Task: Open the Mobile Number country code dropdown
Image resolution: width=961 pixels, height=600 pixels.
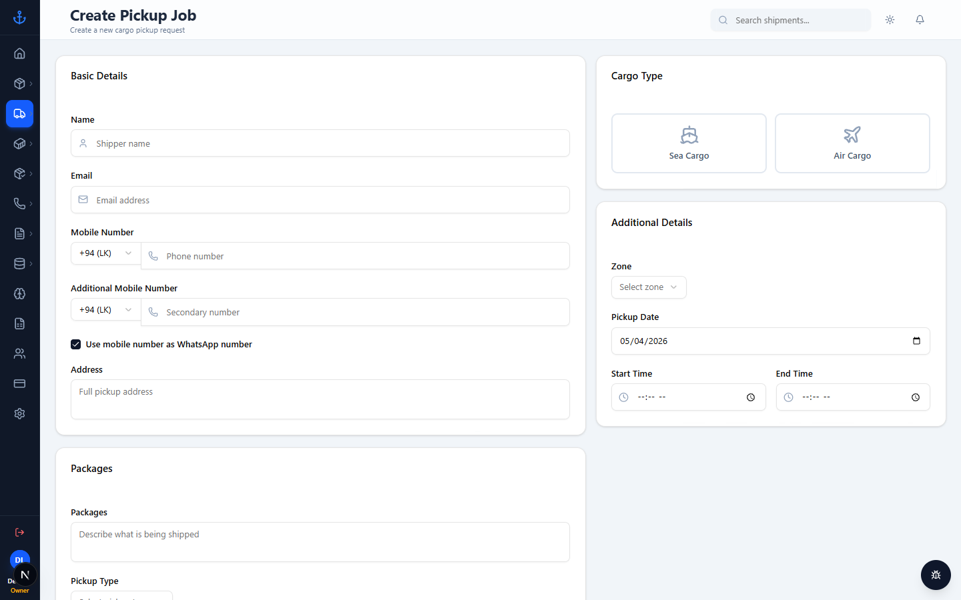Action: click(x=105, y=253)
